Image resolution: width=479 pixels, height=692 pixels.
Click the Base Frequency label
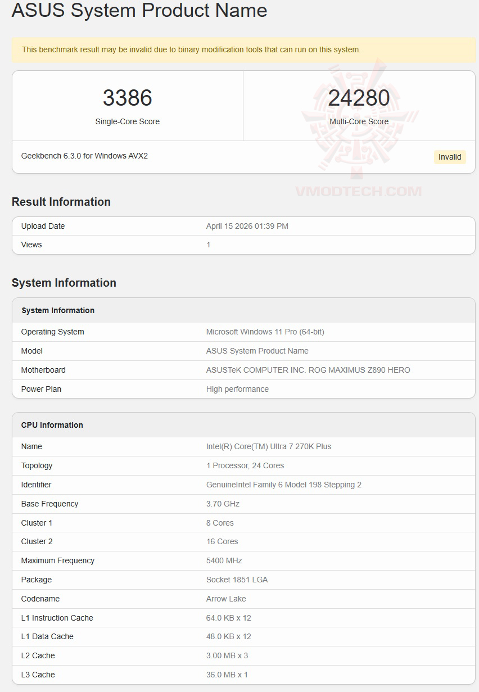49,504
